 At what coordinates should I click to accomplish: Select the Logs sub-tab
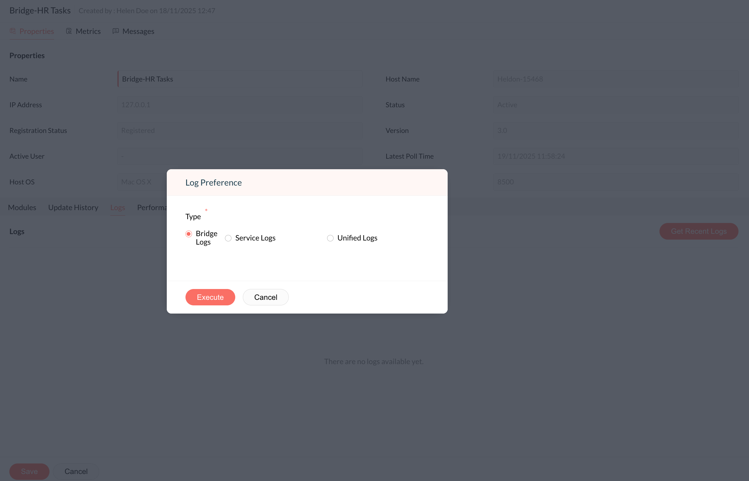118,207
